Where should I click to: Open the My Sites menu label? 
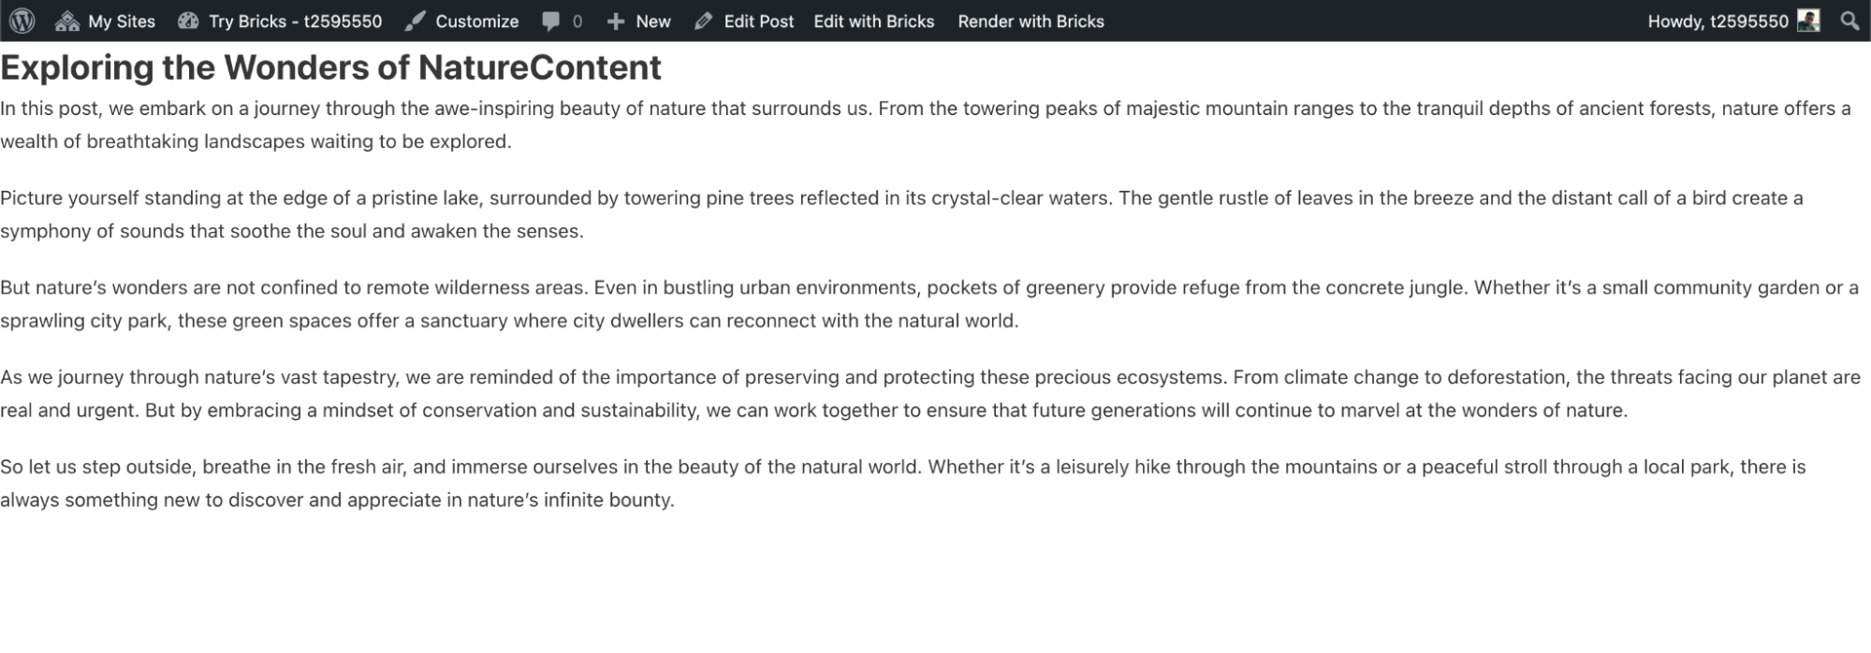point(122,21)
